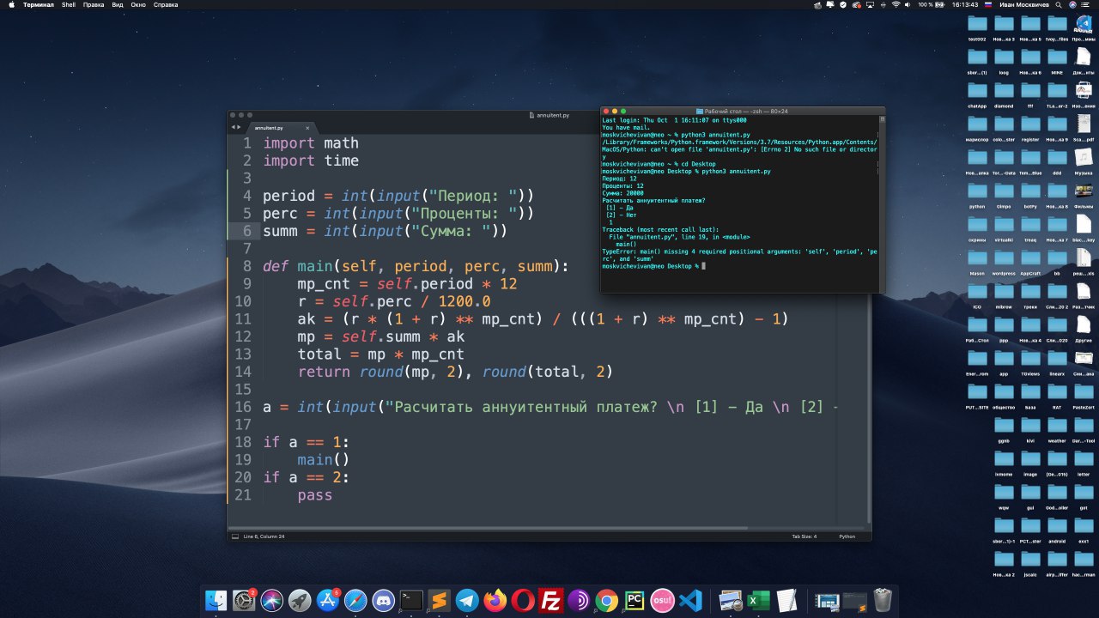Open the Trash in the dock
This screenshot has height=618, width=1099.
883,600
